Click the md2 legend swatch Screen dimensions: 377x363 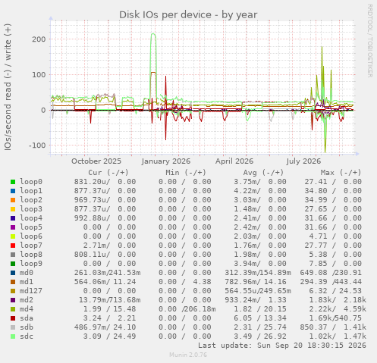[x=13, y=300]
